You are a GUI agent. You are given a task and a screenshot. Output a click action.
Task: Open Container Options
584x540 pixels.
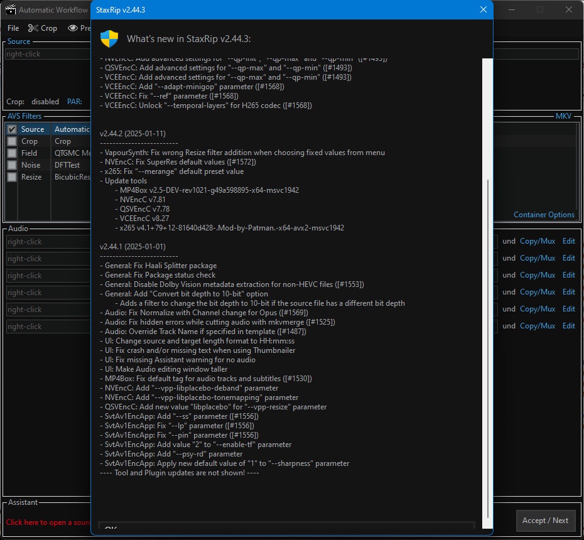(x=544, y=215)
